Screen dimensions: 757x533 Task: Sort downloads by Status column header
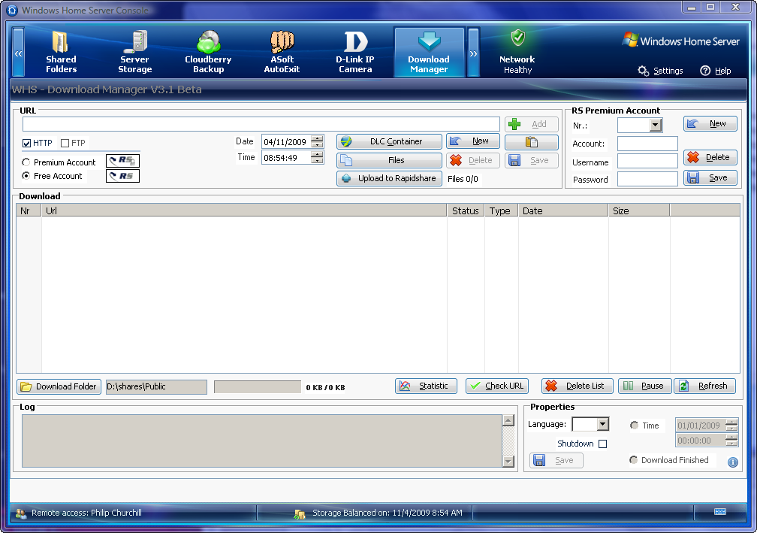click(x=466, y=210)
